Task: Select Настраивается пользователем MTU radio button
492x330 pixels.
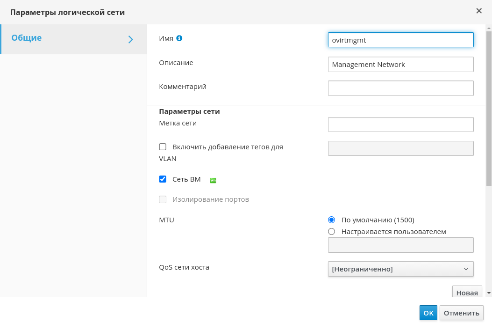Action: (332, 232)
